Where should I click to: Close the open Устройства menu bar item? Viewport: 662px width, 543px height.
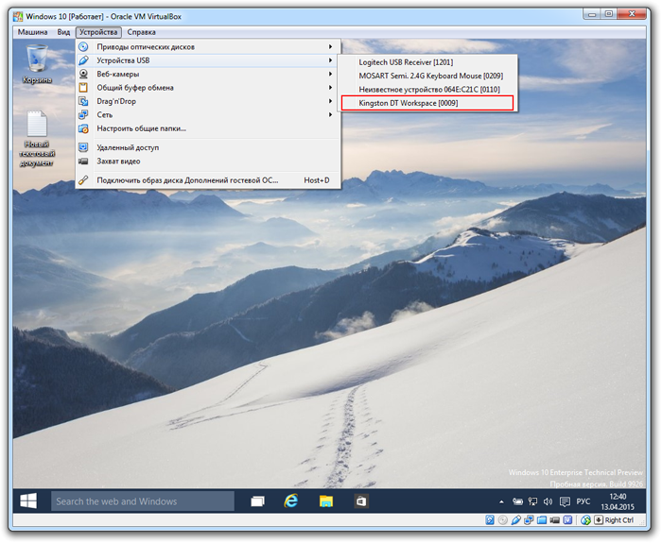98,32
